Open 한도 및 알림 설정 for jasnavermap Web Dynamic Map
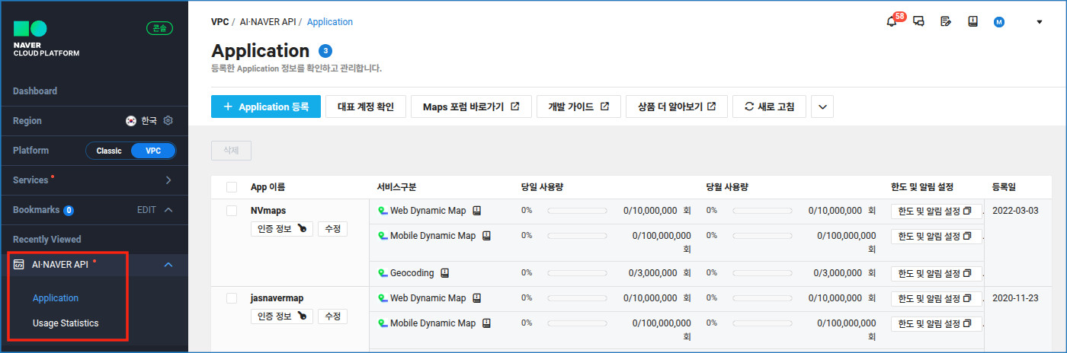The image size is (1067, 353). click(x=936, y=298)
